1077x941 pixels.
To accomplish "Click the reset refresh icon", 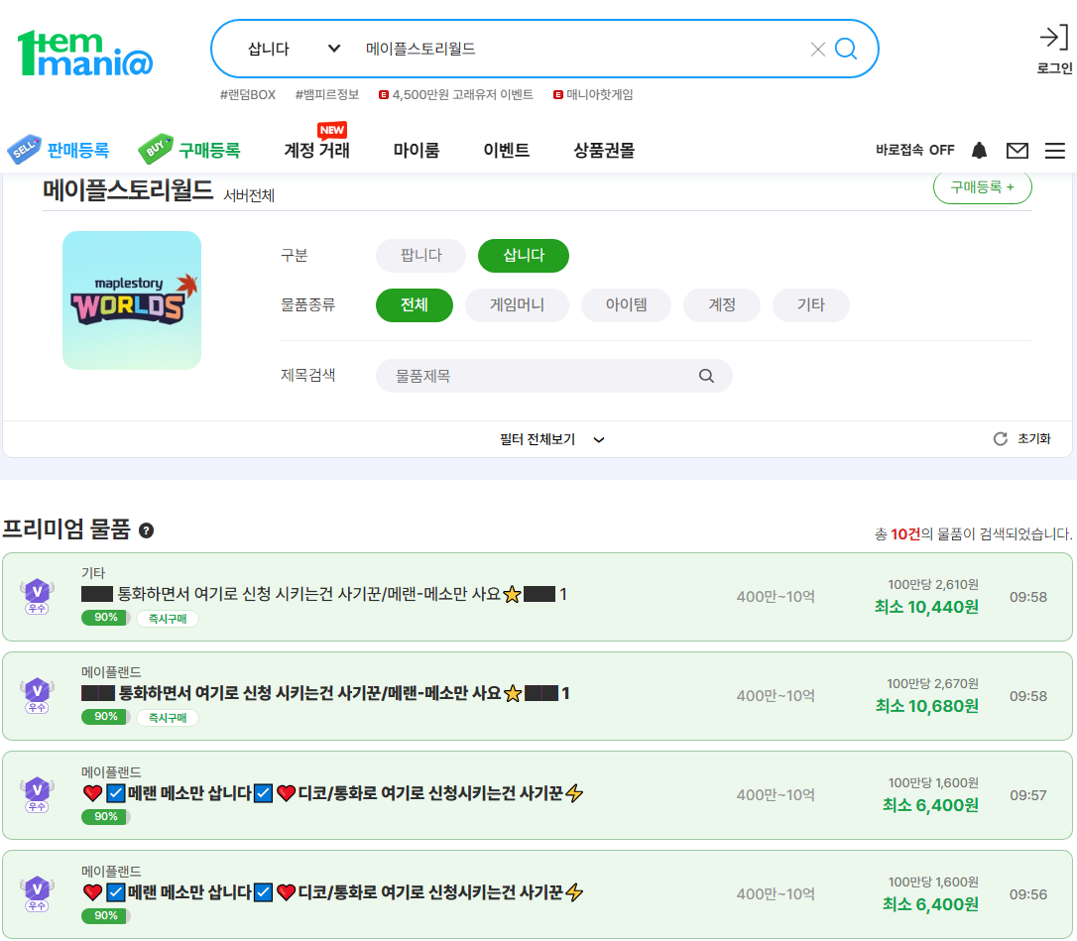I will point(1000,439).
